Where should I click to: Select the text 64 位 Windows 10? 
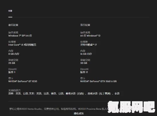pyautogui.click(x=90, y=36)
